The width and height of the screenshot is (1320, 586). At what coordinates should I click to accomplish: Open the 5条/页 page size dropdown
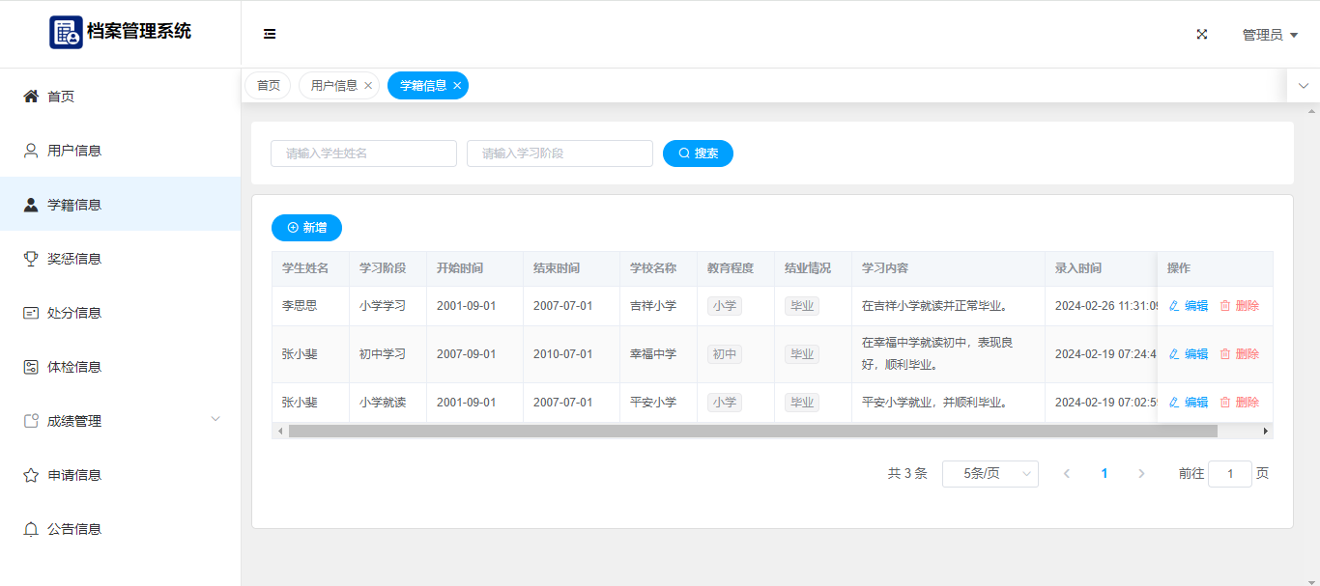tap(990, 473)
